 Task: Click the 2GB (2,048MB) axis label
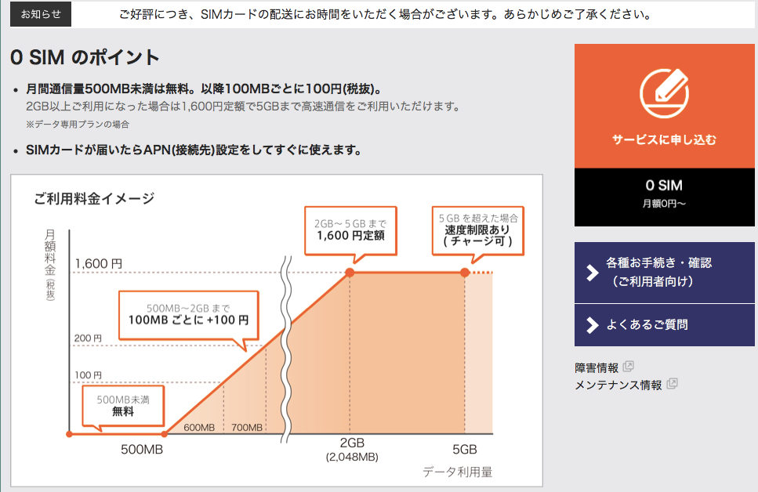[x=352, y=450]
